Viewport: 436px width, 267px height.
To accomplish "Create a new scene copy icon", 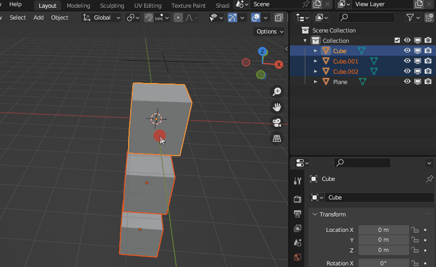I will pyautogui.click(x=317, y=4).
